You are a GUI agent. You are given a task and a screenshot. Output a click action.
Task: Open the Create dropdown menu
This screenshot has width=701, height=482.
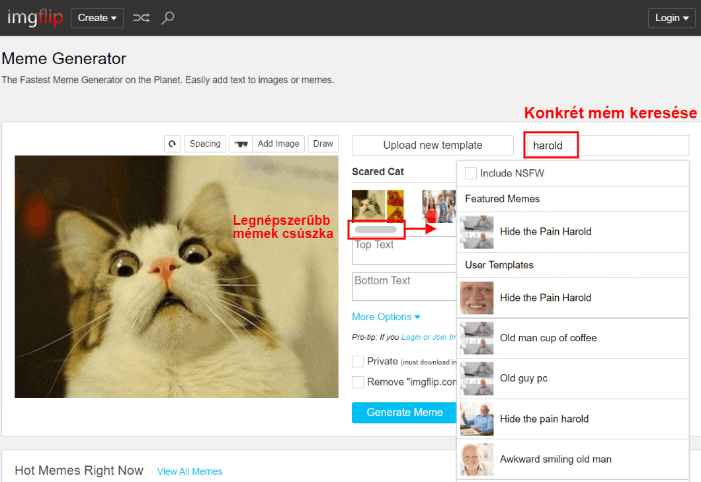pyautogui.click(x=97, y=18)
